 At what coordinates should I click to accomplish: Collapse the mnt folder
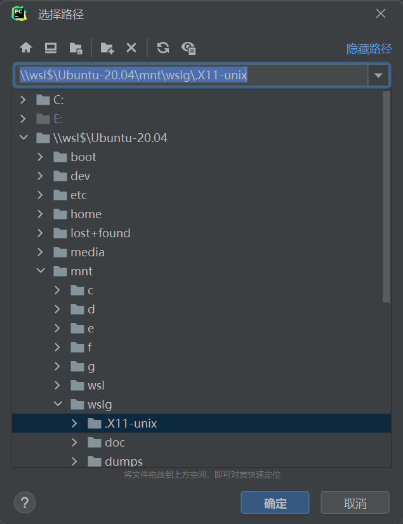point(41,271)
